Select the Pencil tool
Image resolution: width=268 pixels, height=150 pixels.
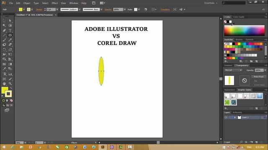10,40
